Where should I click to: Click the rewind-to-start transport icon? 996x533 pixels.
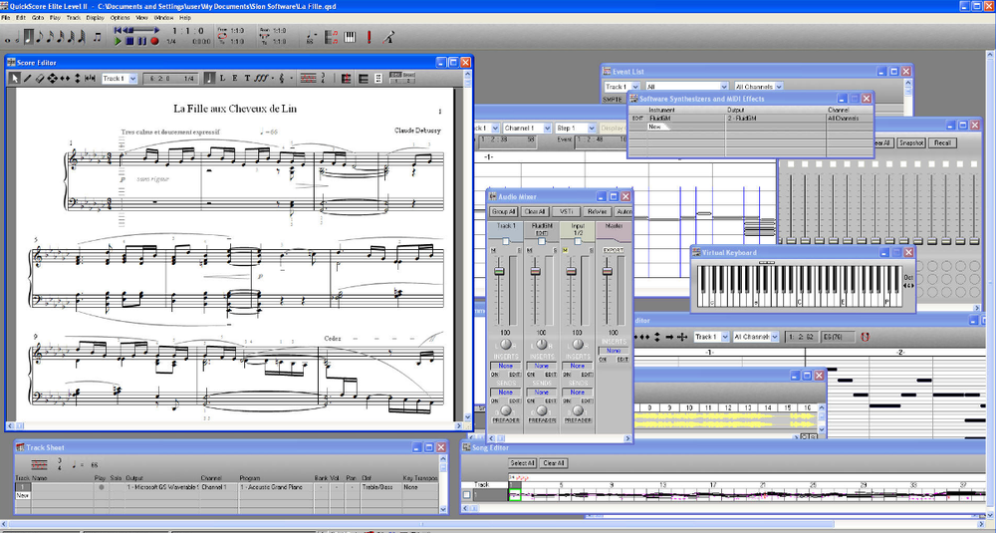click(118, 30)
